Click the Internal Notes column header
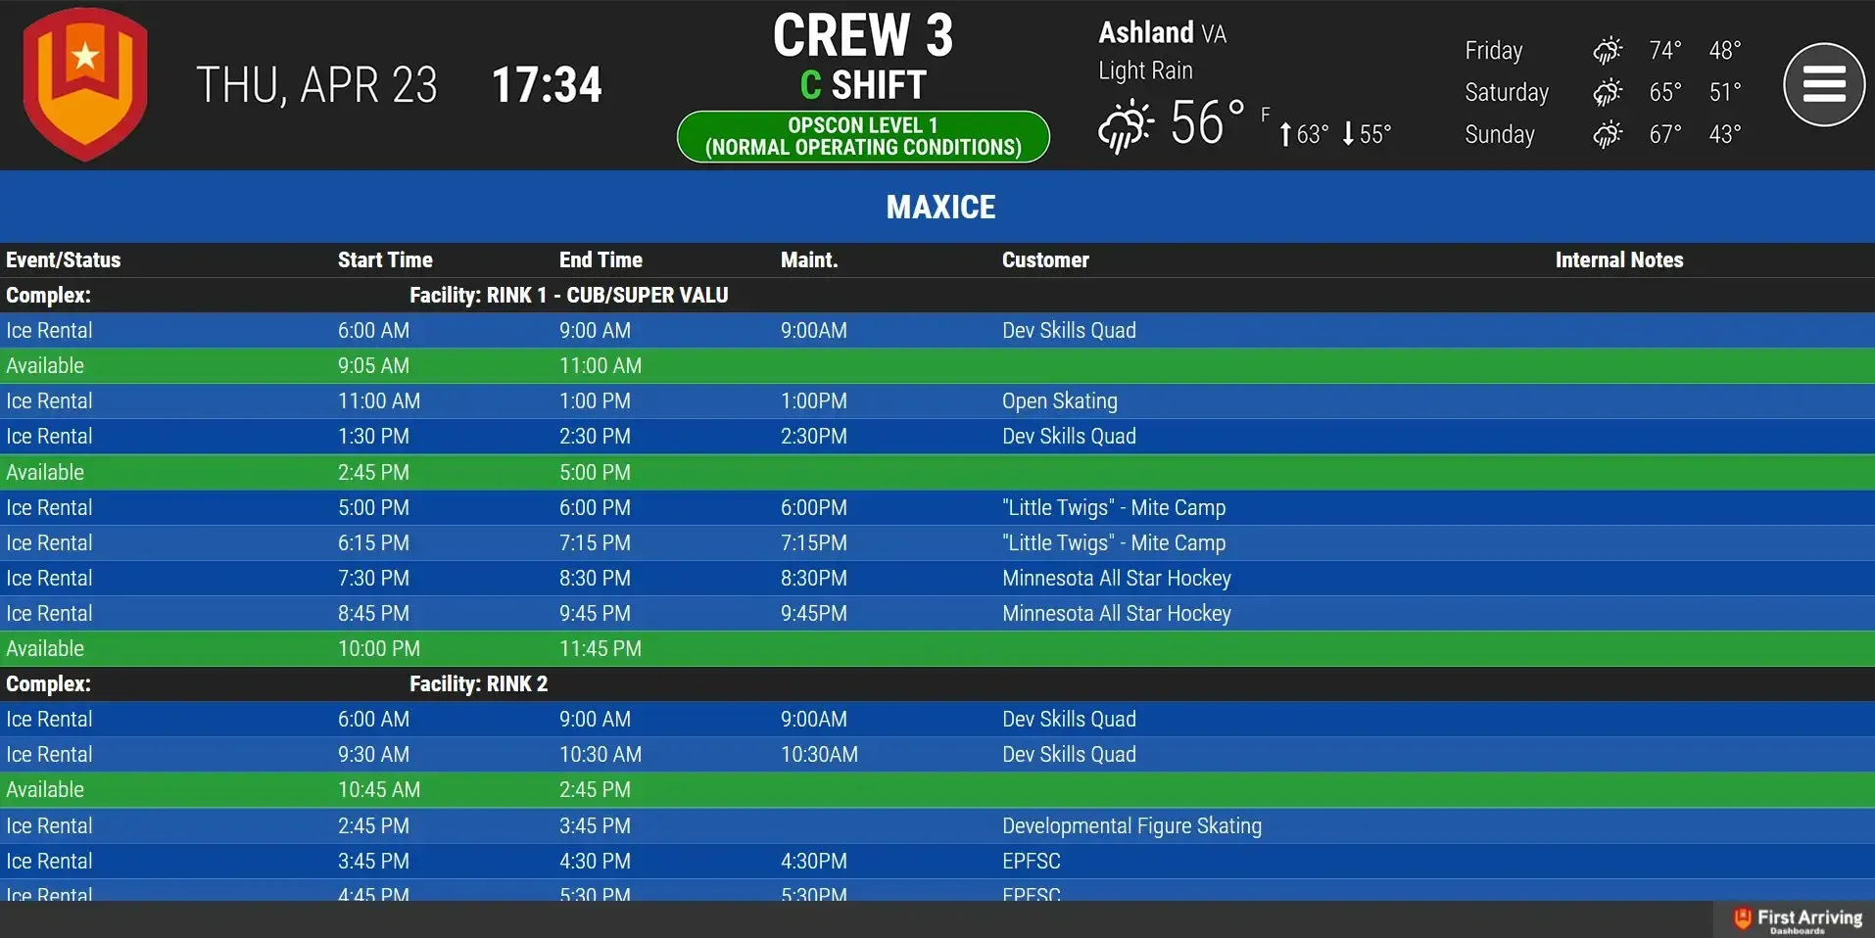 (x=1619, y=259)
